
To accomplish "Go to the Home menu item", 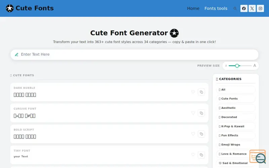I will pos(193,8).
